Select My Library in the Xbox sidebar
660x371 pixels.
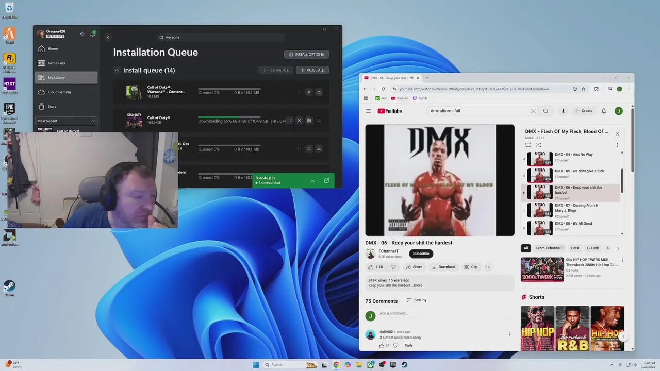point(66,77)
